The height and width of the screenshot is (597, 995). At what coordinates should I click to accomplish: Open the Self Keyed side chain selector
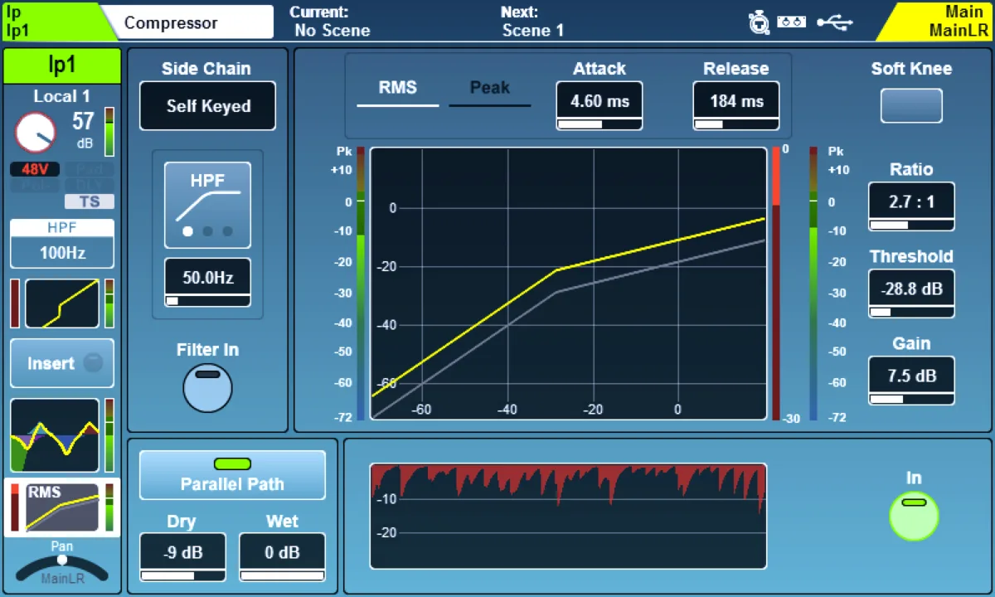(207, 106)
